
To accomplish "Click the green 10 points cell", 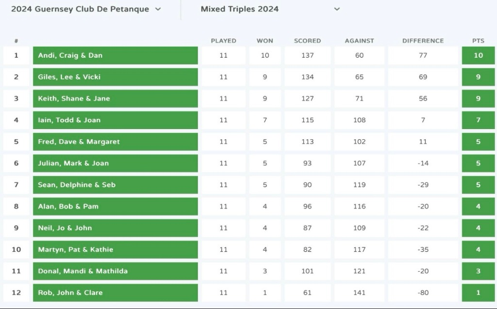I will pos(478,55).
